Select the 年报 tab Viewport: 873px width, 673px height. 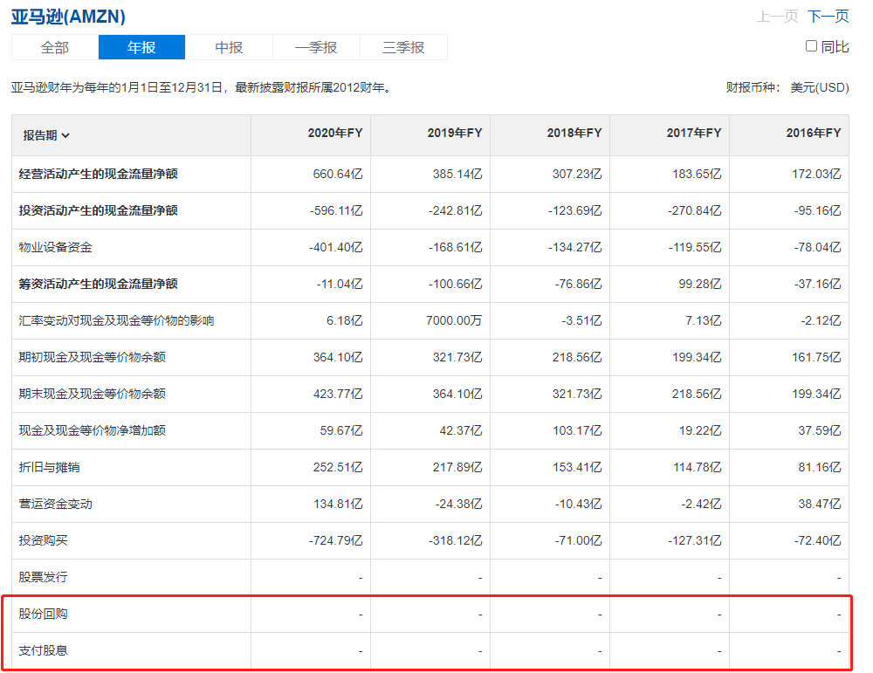141,47
